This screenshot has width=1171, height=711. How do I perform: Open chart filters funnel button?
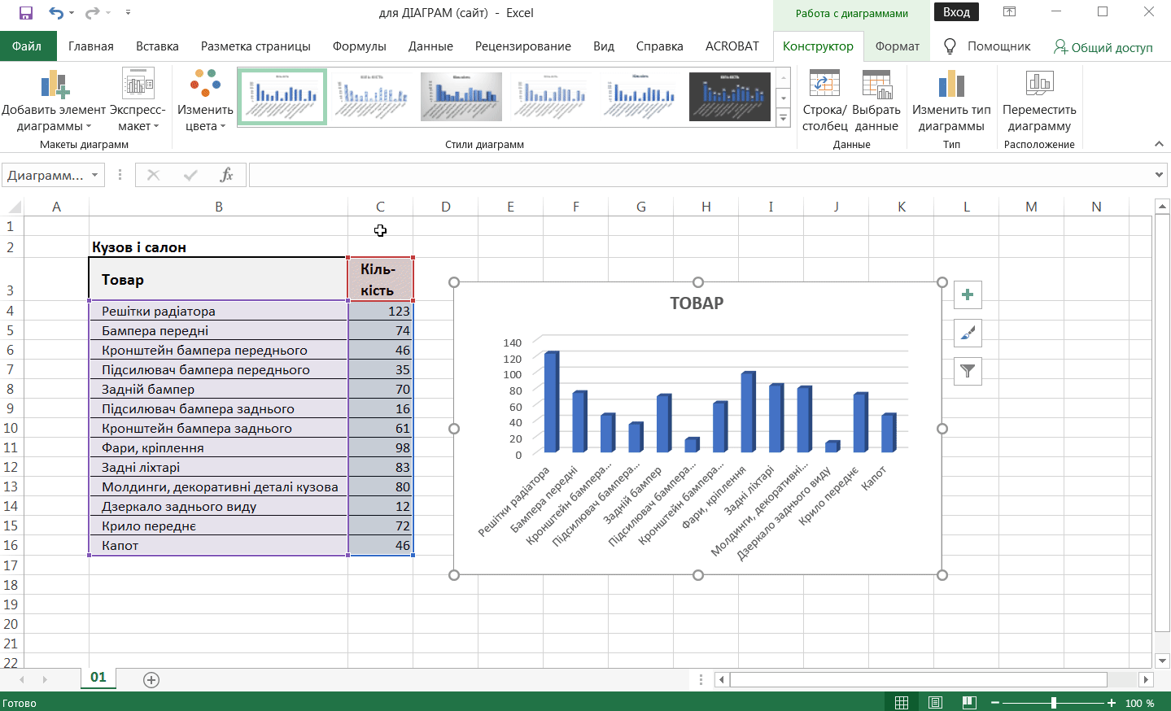click(x=968, y=371)
